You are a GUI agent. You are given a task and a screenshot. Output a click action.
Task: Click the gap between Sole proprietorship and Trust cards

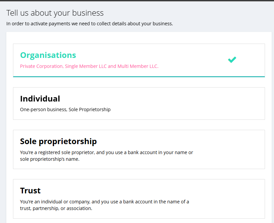click(139, 174)
